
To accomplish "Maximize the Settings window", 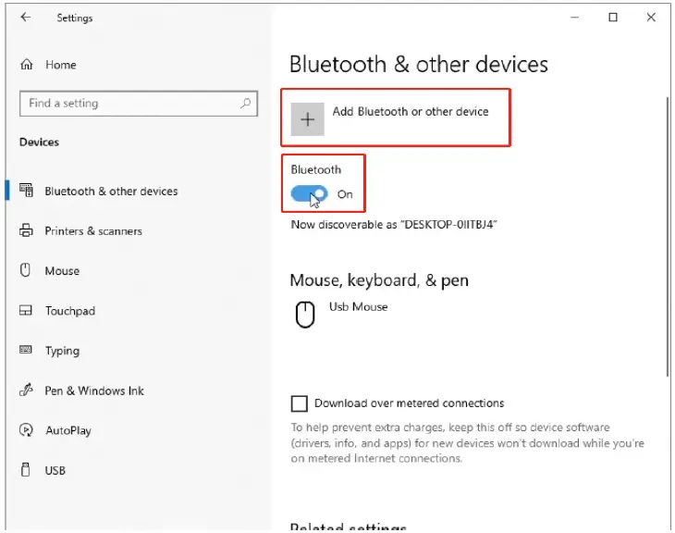I will tap(613, 18).
